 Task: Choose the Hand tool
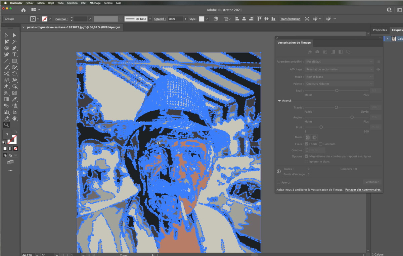[14, 118]
